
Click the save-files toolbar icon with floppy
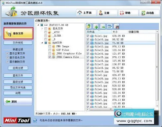[x=116, y=26]
